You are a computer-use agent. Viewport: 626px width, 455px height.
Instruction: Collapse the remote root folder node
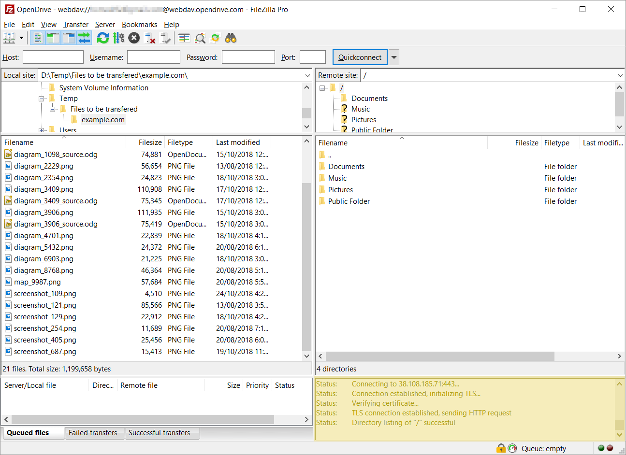(x=322, y=88)
